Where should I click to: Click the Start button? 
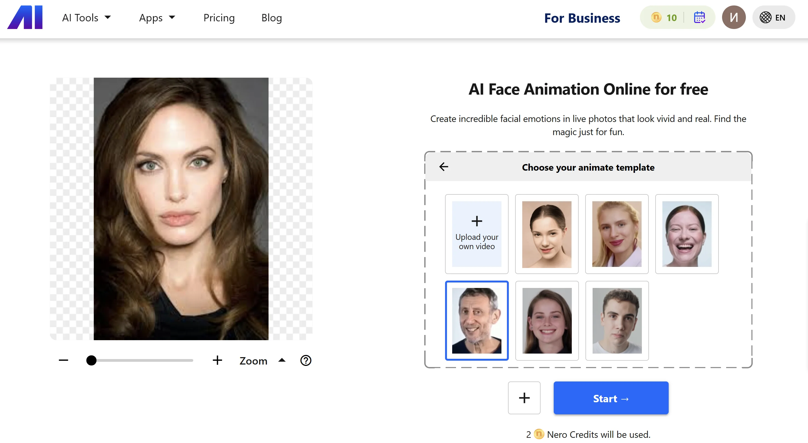click(x=611, y=398)
